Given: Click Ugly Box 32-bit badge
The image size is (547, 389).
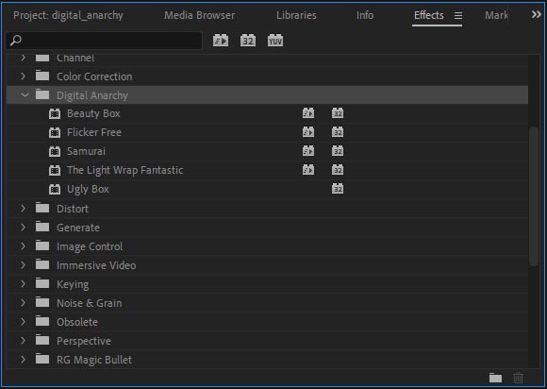Looking at the screenshot, I should point(338,189).
